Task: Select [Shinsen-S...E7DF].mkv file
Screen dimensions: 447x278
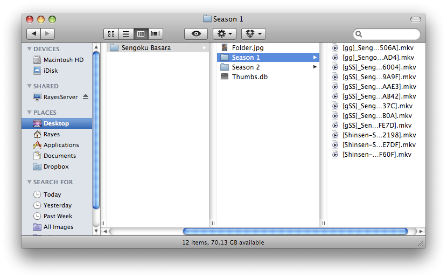Action: [x=376, y=144]
